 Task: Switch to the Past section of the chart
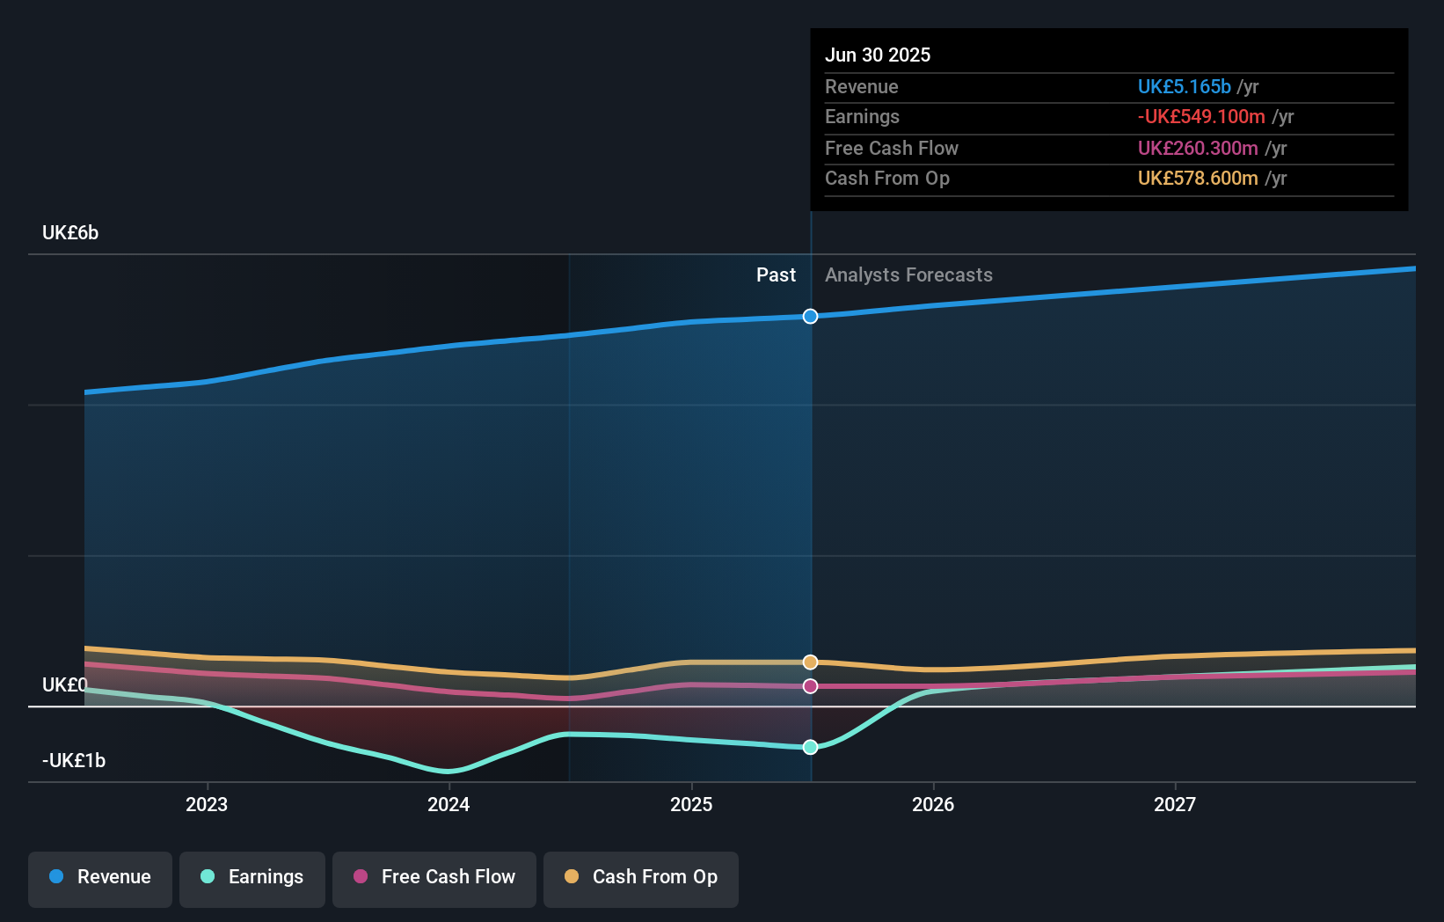(776, 274)
